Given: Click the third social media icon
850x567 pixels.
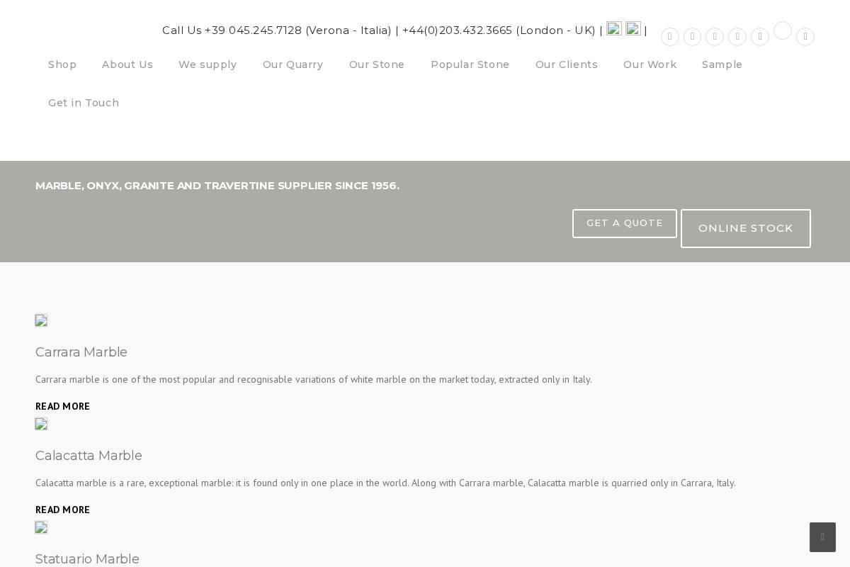Looking at the screenshot, I should point(715,37).
